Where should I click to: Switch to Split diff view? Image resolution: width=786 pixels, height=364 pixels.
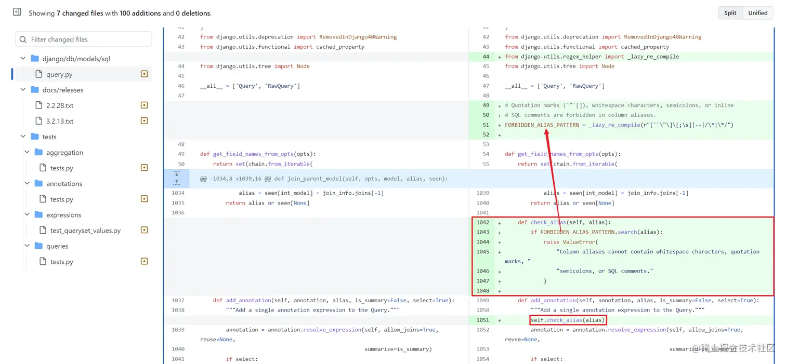coord(730,13)
